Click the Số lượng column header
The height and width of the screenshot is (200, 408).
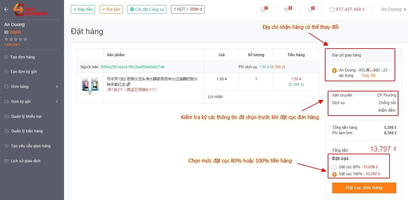[256, 55]
